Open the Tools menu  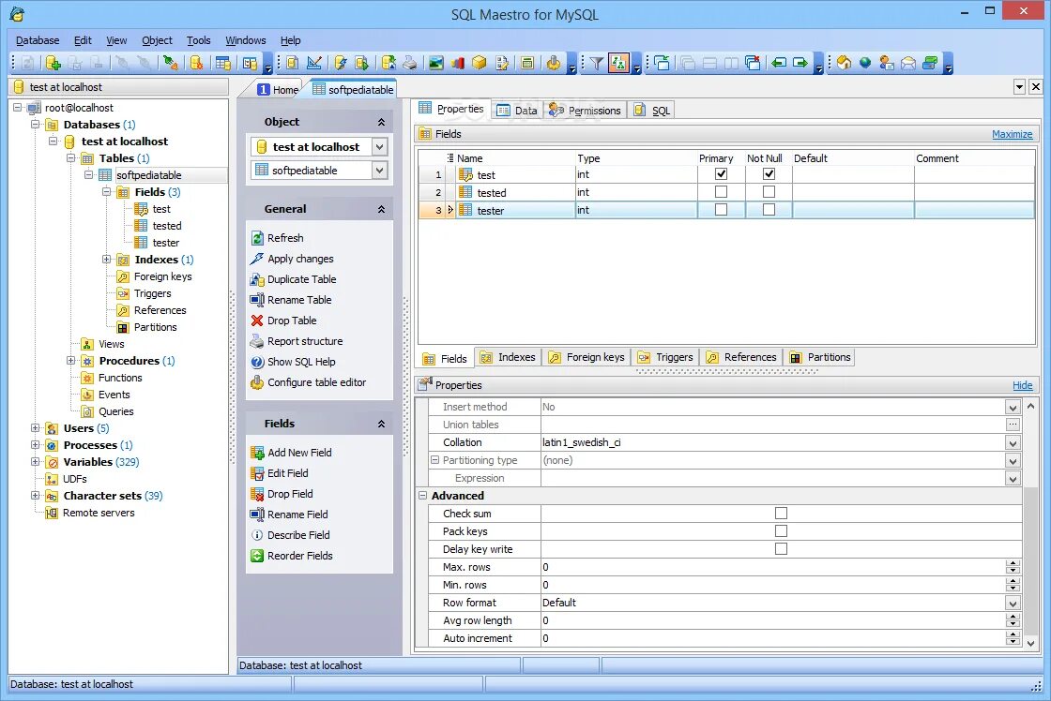(x=198, y=40)
